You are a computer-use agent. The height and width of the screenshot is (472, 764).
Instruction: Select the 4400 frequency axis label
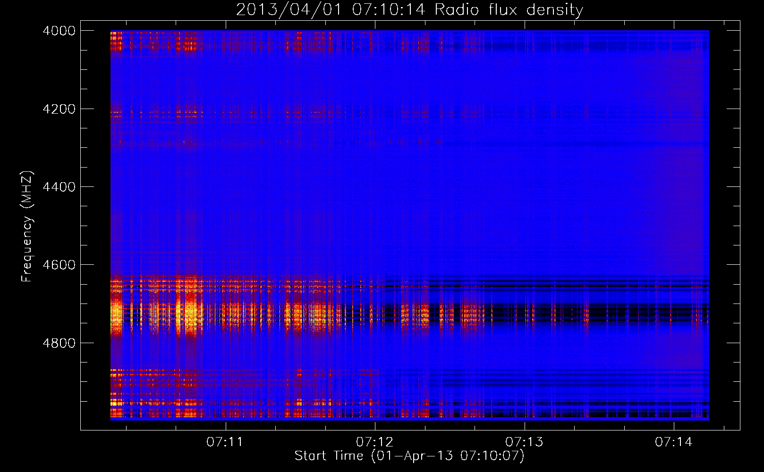[59, 187]
